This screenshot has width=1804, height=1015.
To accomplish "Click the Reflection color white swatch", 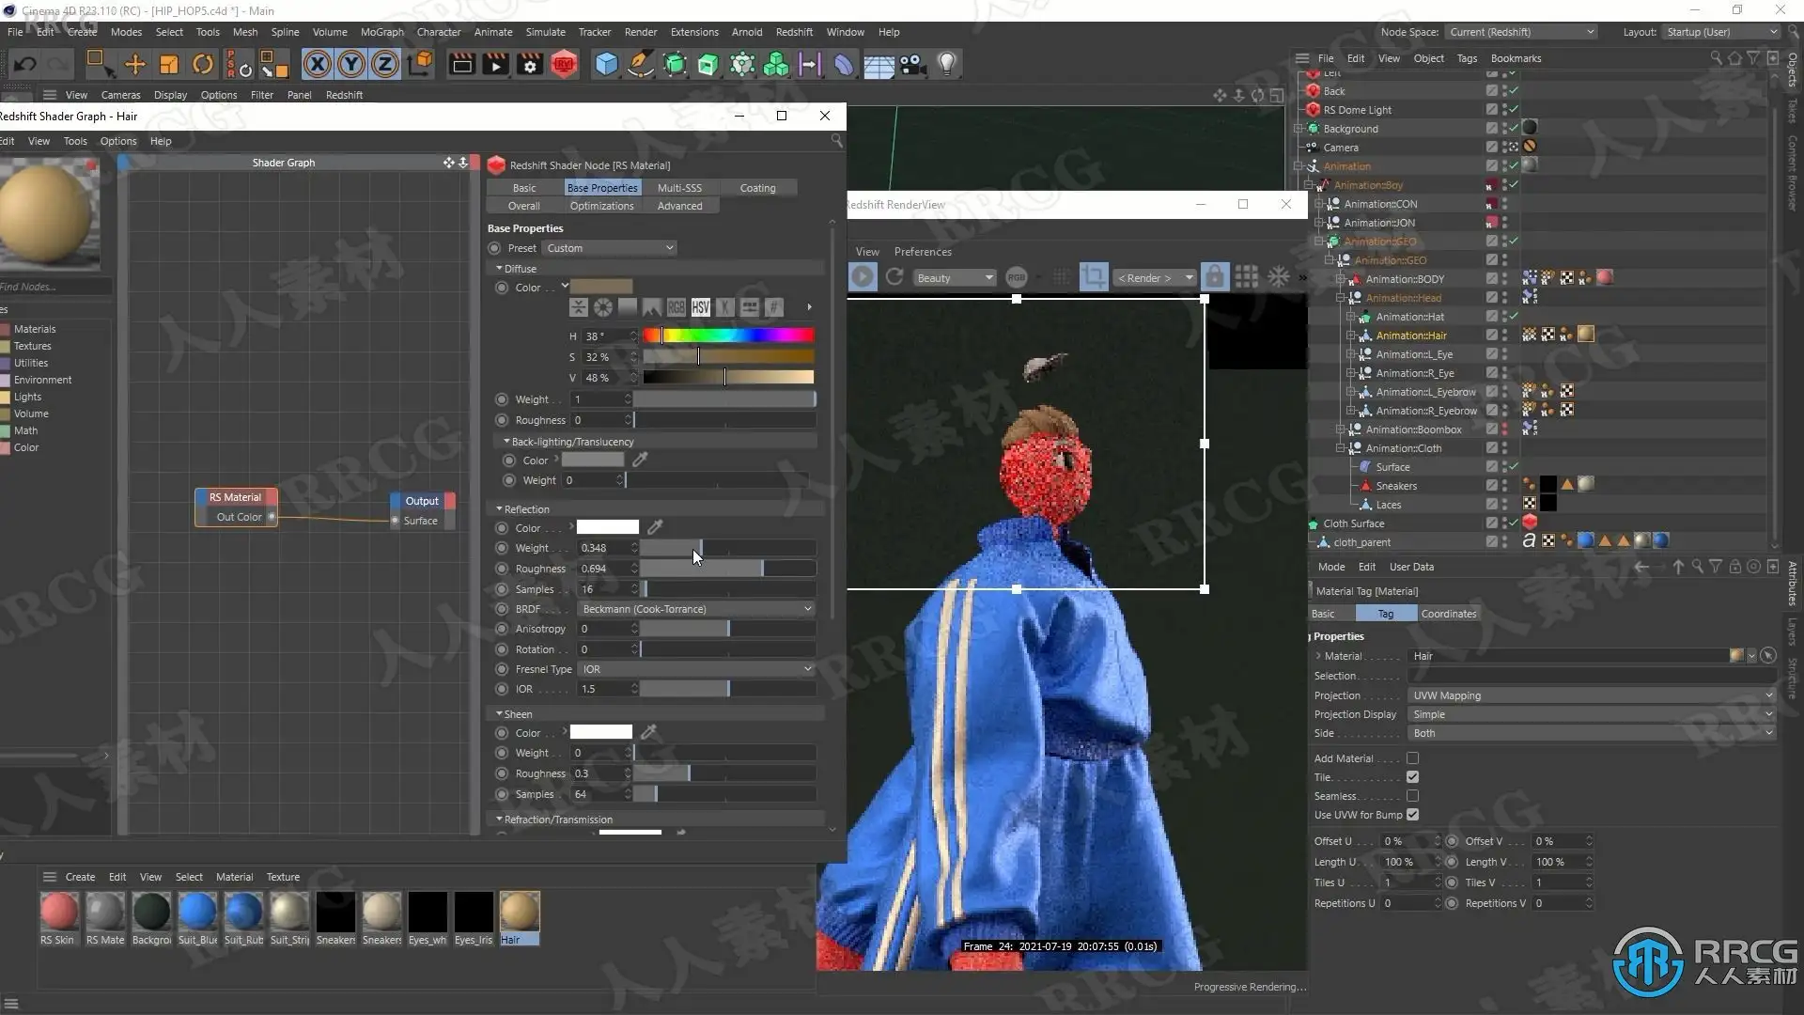I will pos(607,527).
